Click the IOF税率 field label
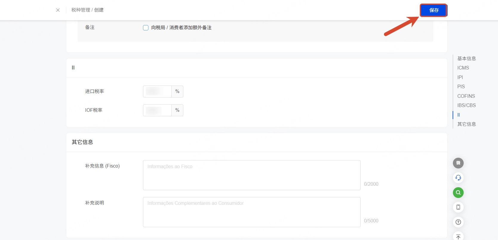Image resolution: width=498 pixels, height=240 pixels. 94,110
